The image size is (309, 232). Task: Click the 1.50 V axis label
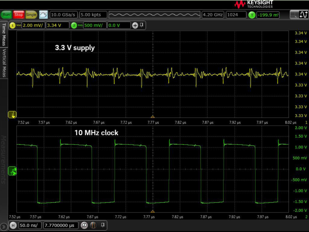[301, 136]
